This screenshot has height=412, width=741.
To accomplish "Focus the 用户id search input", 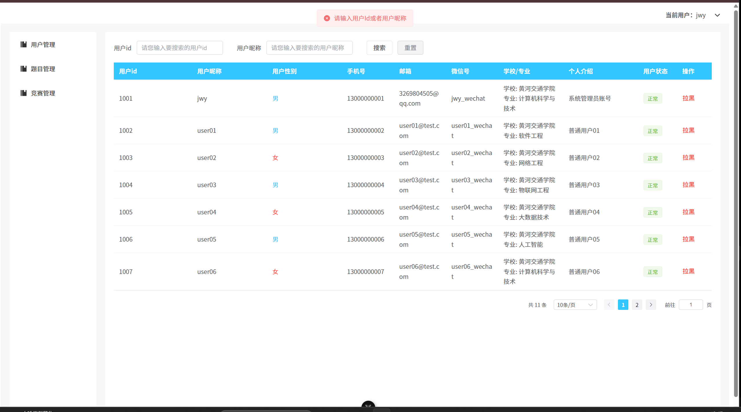I will point(180,48).
